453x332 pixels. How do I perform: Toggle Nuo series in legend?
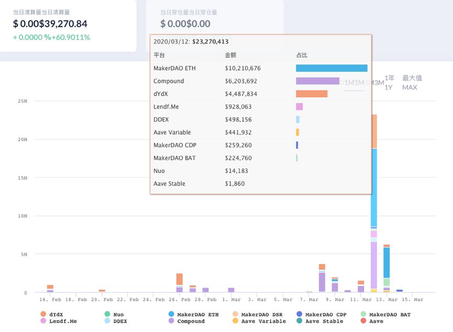coord(114,314)
